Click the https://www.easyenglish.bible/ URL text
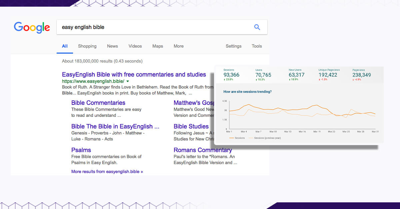Screen dimensions: 400x209 tap(93, 81)
